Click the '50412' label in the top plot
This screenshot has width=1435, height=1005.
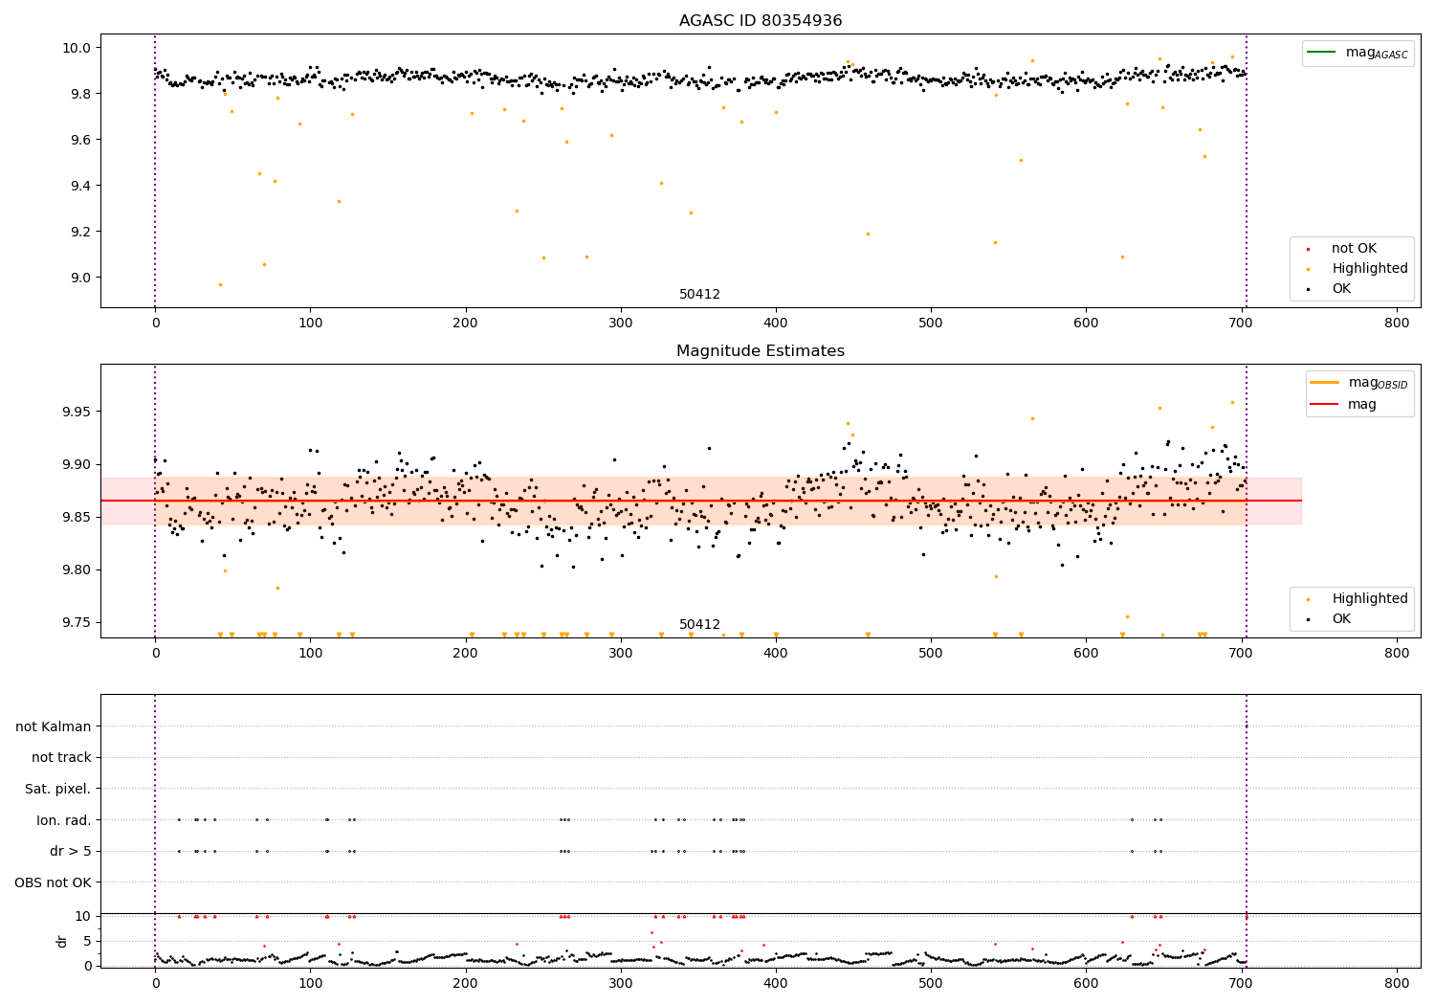click(x=699, y=295)
